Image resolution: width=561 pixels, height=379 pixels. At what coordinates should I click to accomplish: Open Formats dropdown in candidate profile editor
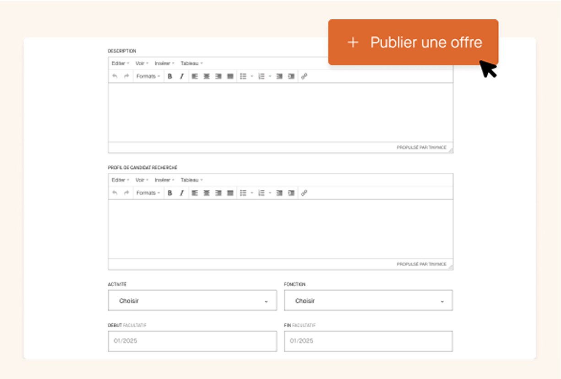148,193
